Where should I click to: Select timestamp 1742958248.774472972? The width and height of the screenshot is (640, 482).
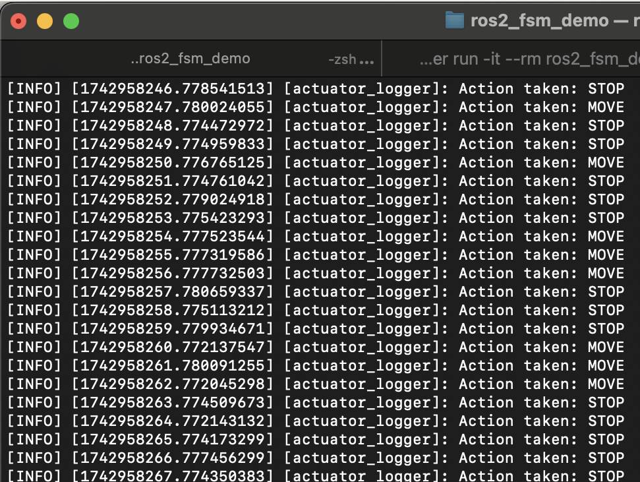173,125
